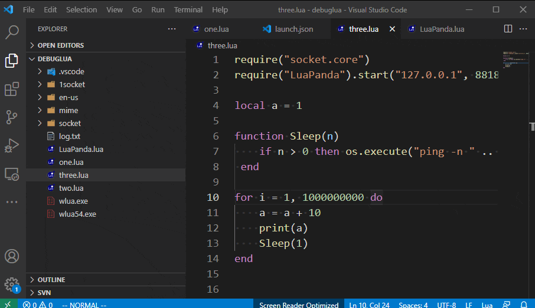
Task: Open one.lua in the file tree
Action: pyautogui.click(x=106, y=162)
